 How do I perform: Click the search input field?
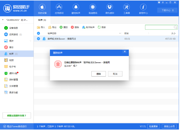(x=159, y=27)
